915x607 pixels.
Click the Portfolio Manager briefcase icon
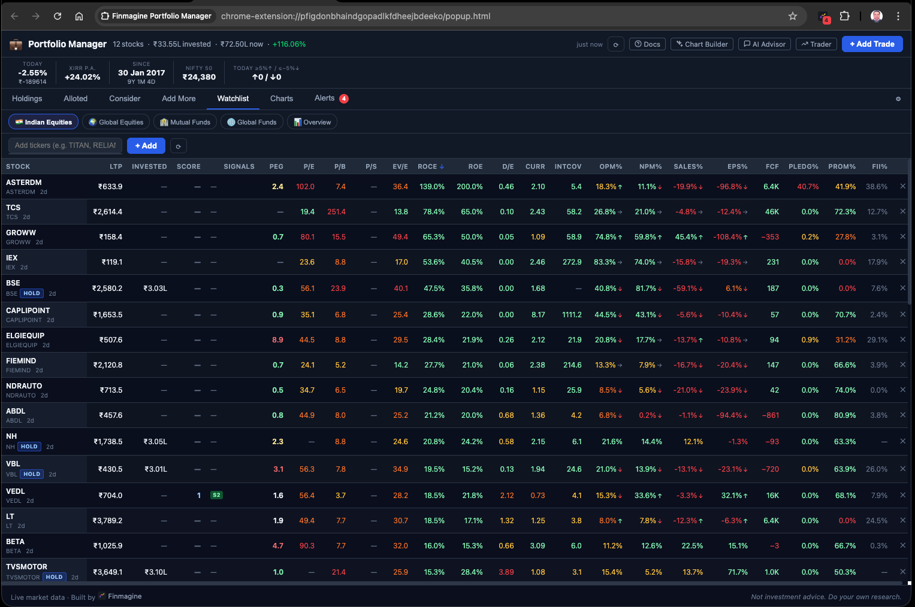16,44
